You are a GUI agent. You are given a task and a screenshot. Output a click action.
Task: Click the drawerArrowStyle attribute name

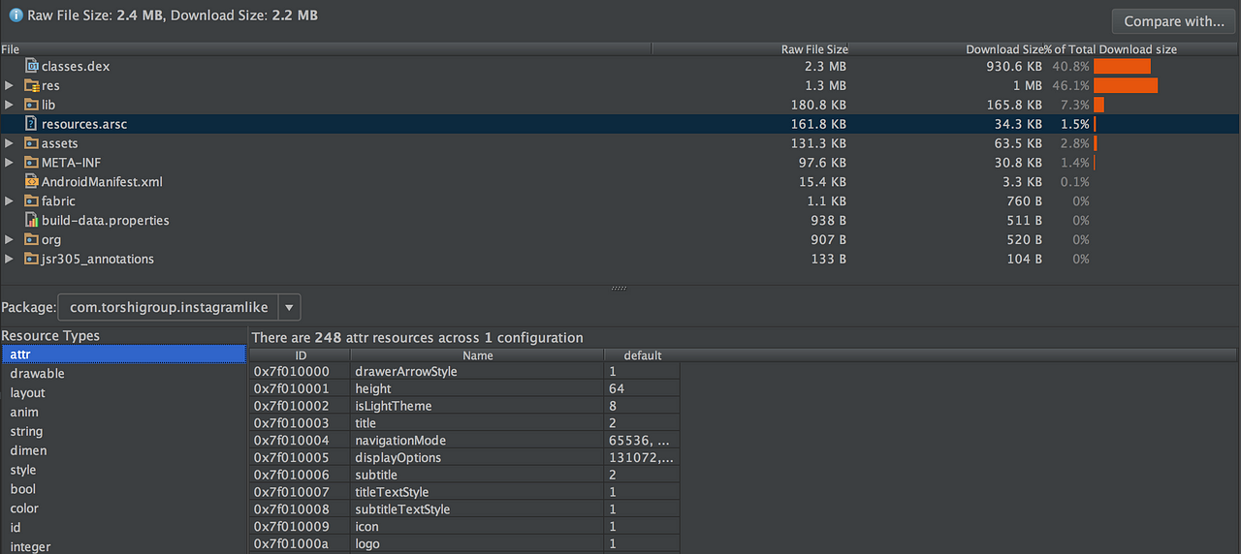pyautogui.click(x=406, y=372)
